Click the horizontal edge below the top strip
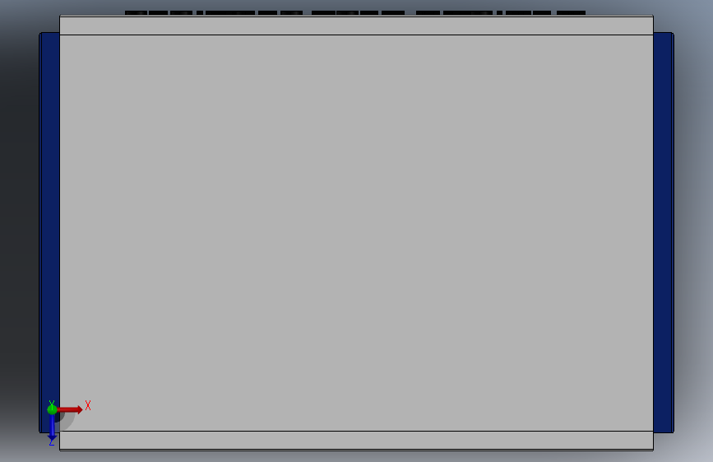Image resolution: width=713 pixels, height=462 pixels. pyautogui.click(x=357, y=35)
